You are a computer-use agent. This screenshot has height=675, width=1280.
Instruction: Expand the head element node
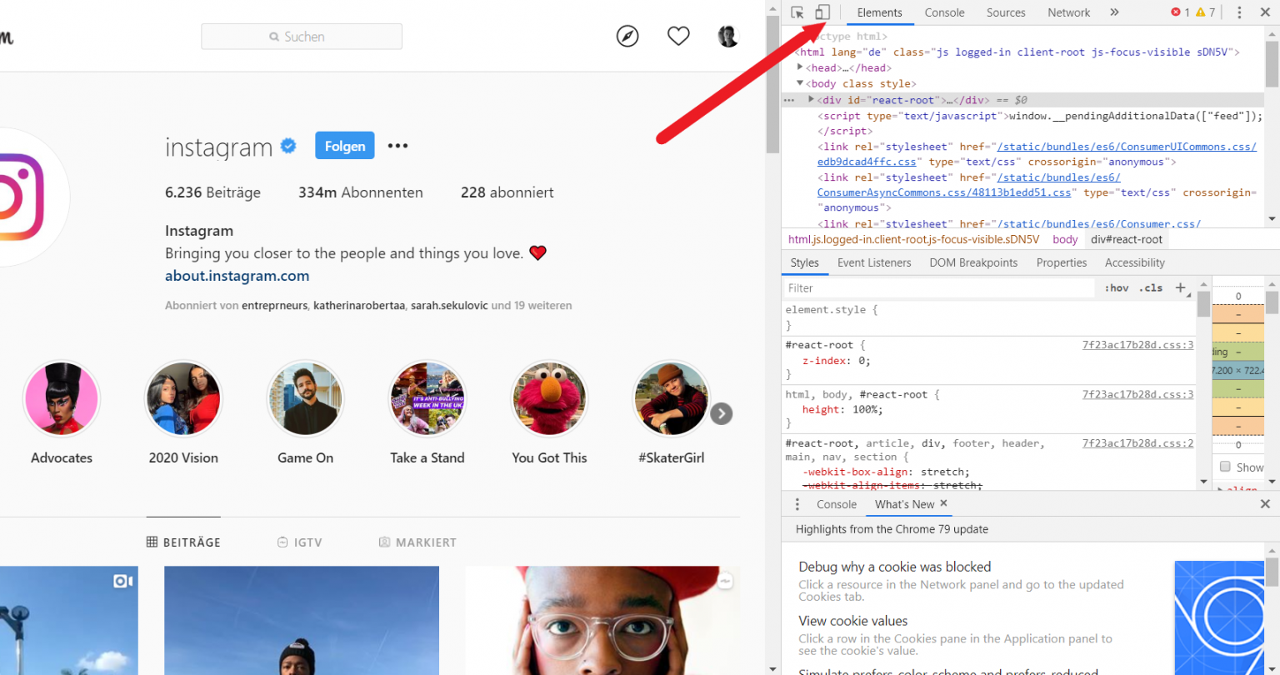[801, 67]
